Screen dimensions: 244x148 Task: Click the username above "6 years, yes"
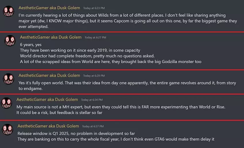point(51,37)
